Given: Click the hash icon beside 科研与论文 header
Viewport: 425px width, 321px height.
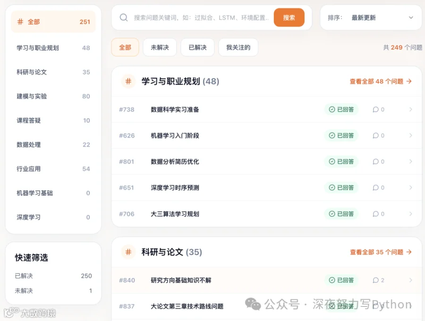Looking at the screenshot, I should coord(128,252).
